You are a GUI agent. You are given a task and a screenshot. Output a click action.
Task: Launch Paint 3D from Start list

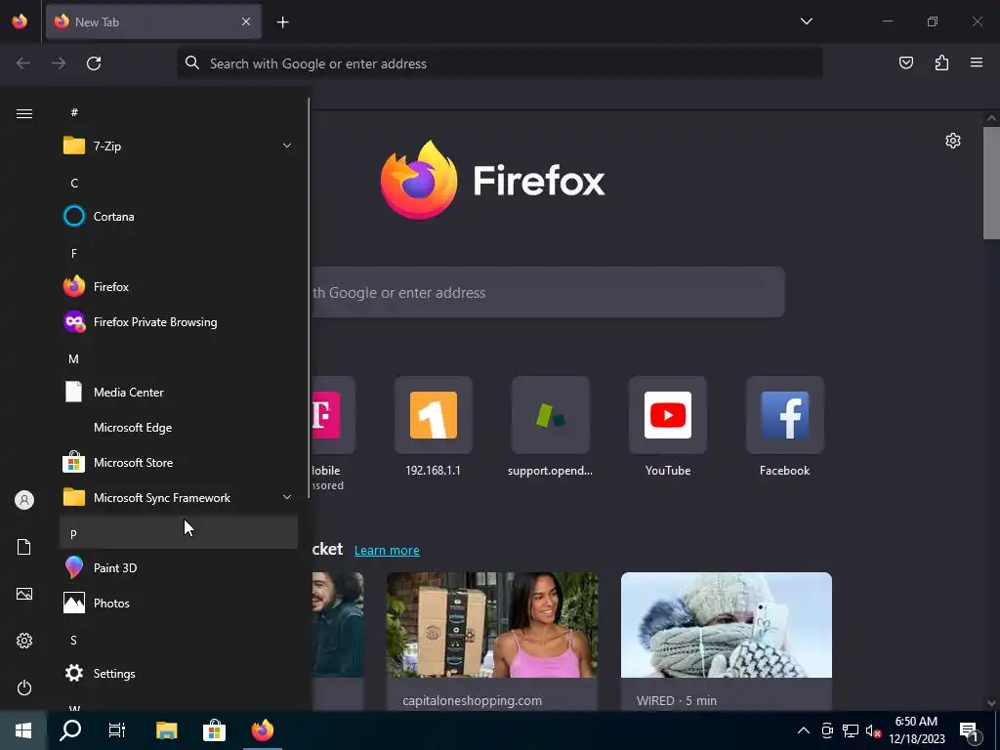point(179,567)
